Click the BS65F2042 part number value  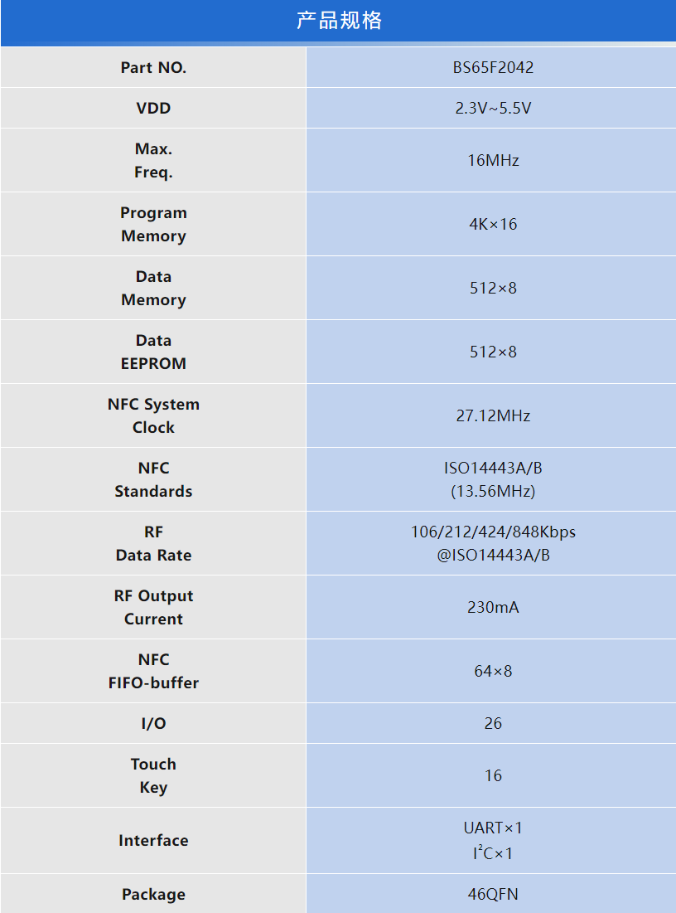(493, 68)
